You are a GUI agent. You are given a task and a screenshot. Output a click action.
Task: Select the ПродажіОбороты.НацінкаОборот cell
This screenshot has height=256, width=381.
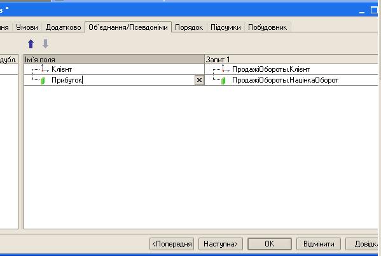pos(291,80)
